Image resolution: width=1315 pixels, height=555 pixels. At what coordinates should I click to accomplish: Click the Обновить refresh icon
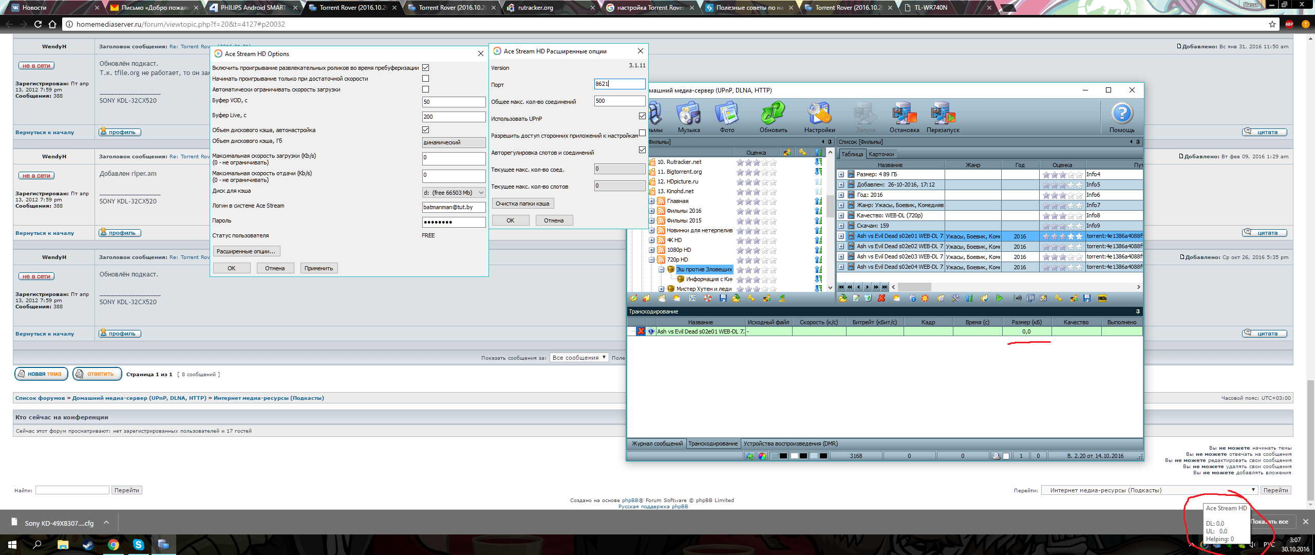773,117
